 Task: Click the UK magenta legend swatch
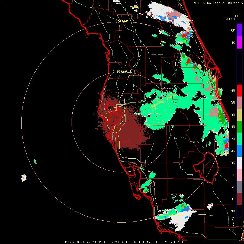tap(239, 43)
